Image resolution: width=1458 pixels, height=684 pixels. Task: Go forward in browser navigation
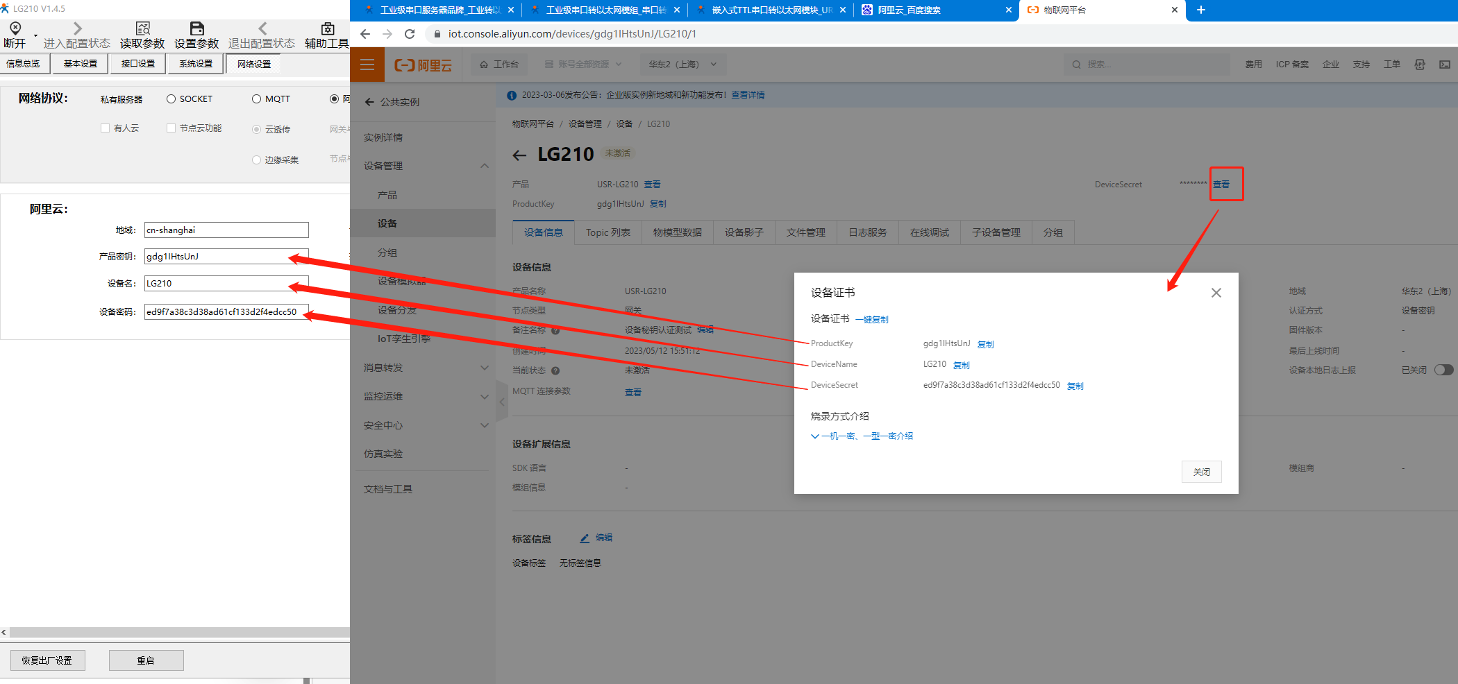tap(387, 33)
